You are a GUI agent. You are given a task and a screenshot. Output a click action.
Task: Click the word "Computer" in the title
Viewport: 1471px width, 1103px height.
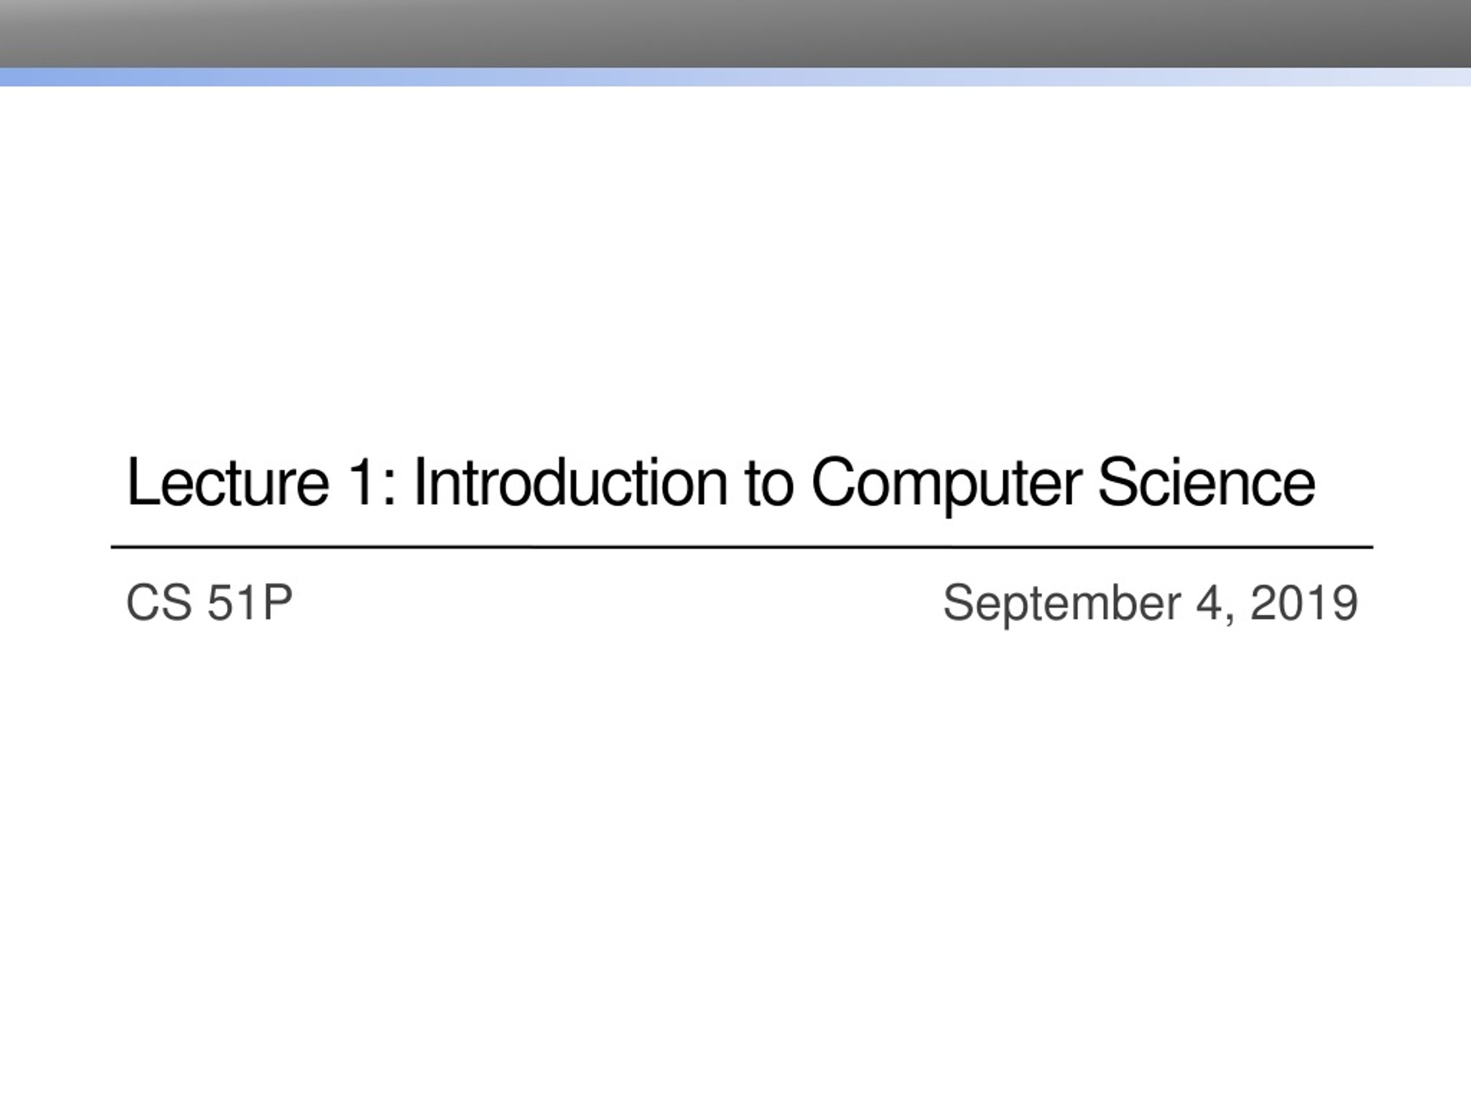click(947, 485)
